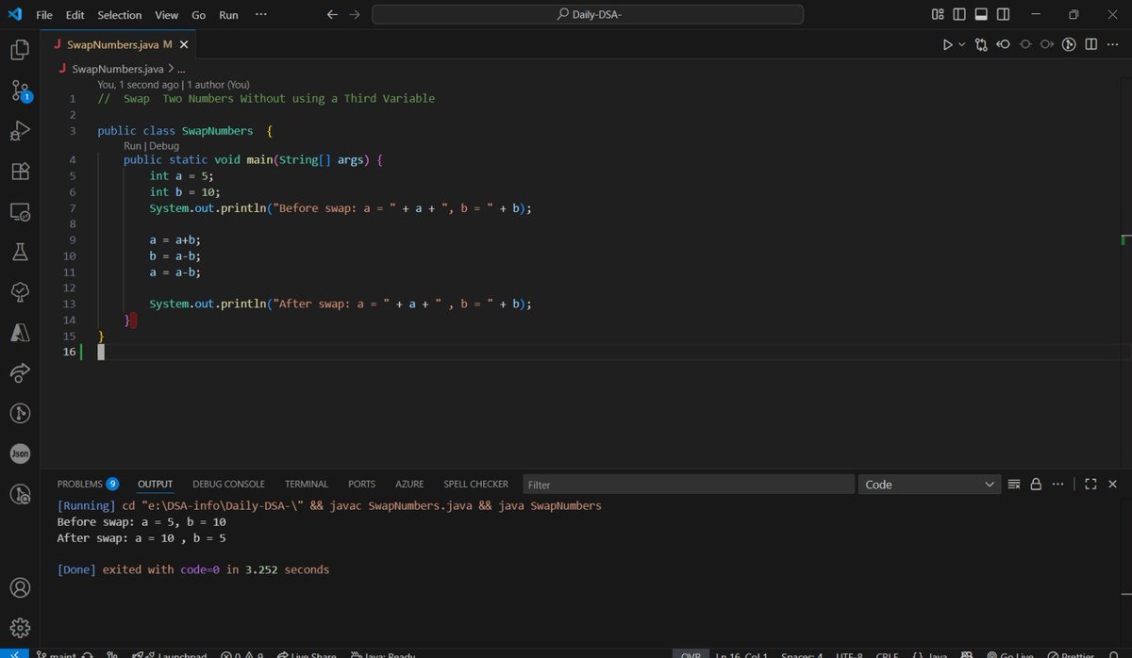The image size is (1132, 658).
Task: Open the Explorer view in activity bar
Action: [x=20, y=50]
